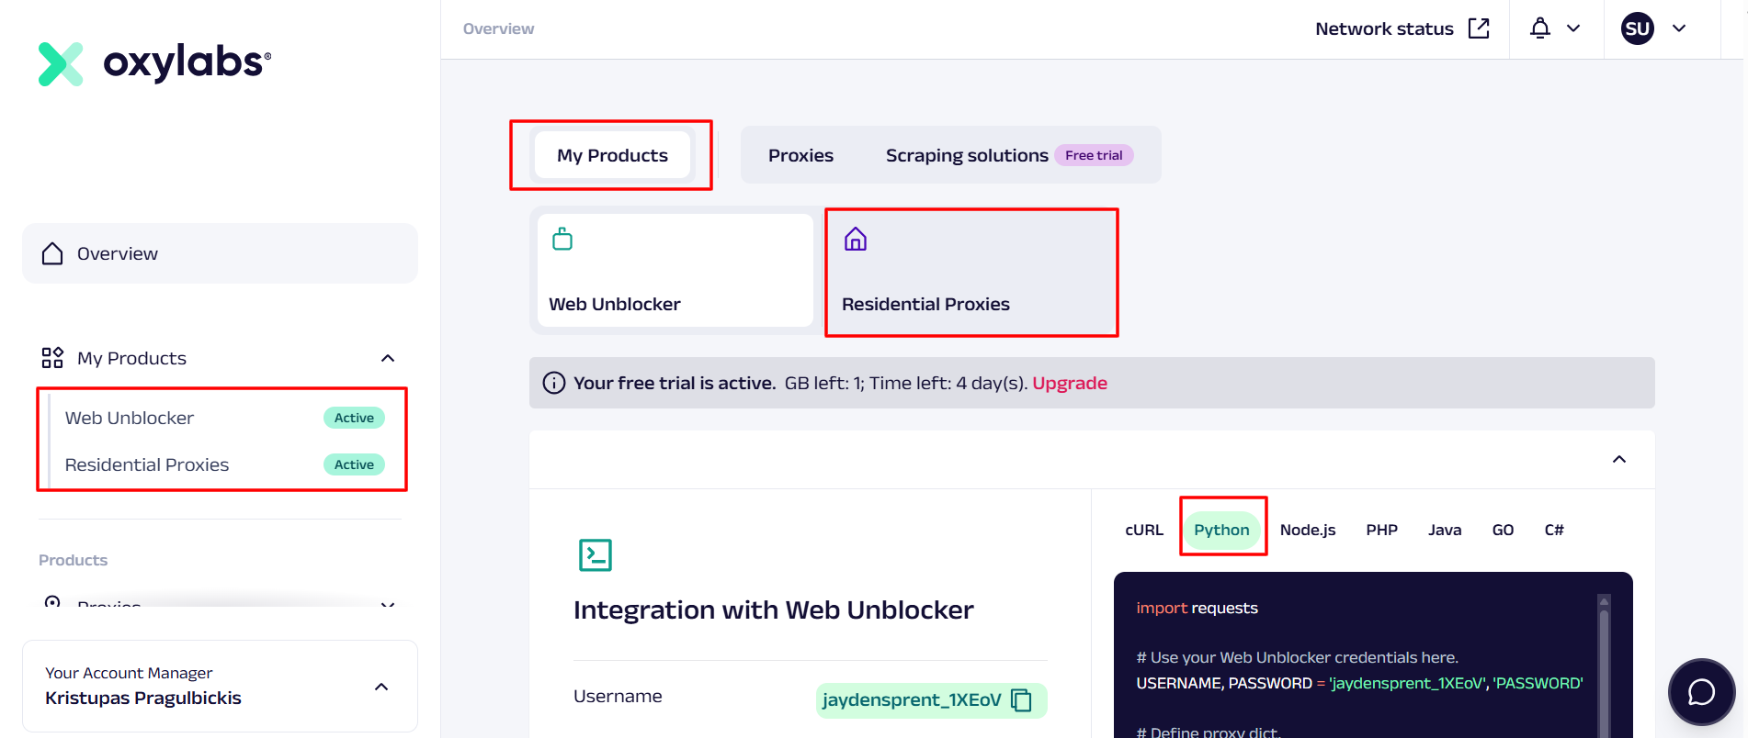Select the Node.js code tab
The height and width of the screenshot is (738, 1748).
point(1308,530)
